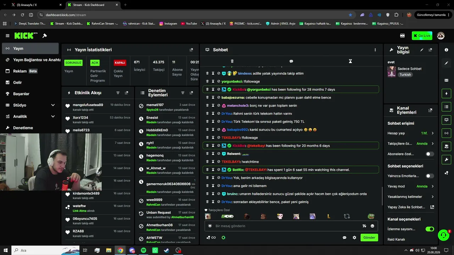Open Reklam Beta in sidebar

click(30, 71)
